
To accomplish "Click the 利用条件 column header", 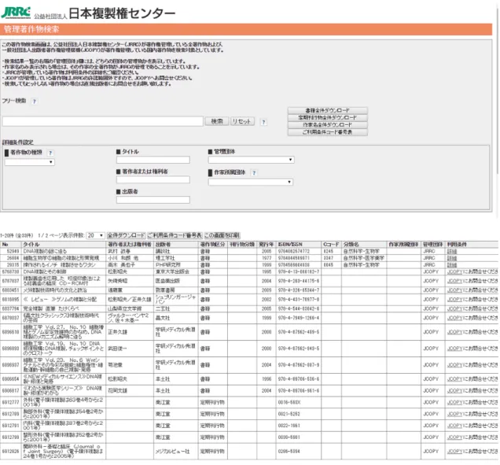I will point(472,245).
